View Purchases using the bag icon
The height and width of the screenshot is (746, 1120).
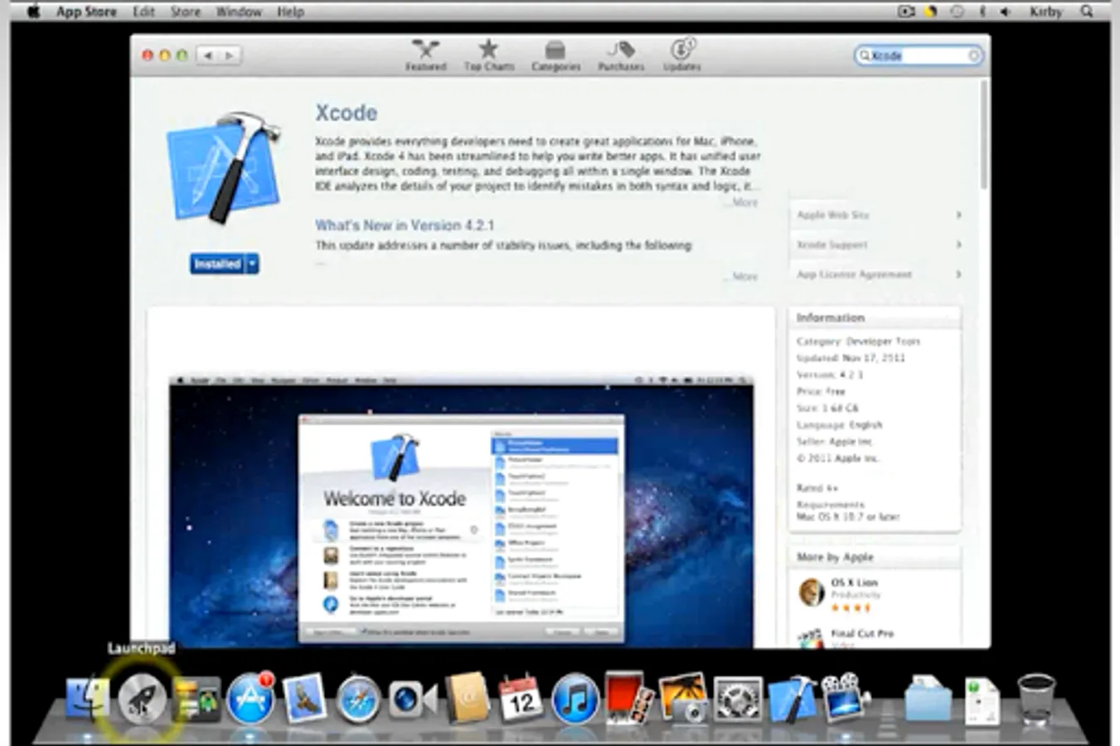(619, 51)
